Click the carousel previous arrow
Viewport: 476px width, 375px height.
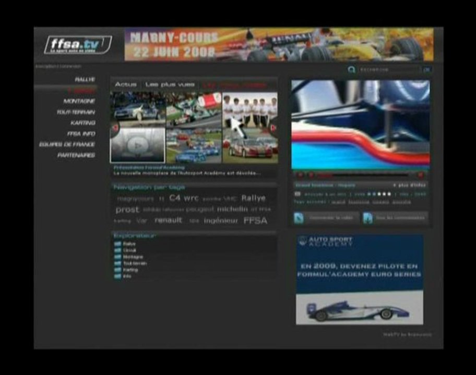pyautogui.click(x=115, y=128)
